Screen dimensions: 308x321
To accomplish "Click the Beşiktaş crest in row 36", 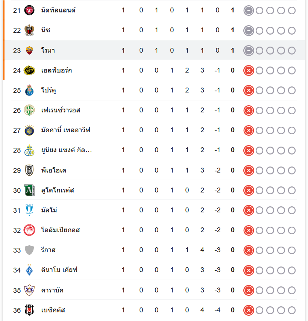I will tap(29, 310).
